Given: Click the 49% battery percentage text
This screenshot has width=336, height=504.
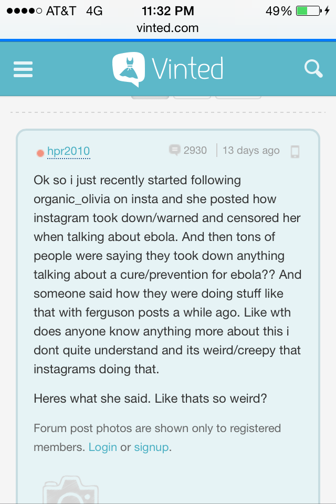Looking at the screenshot, I should 279,10.
